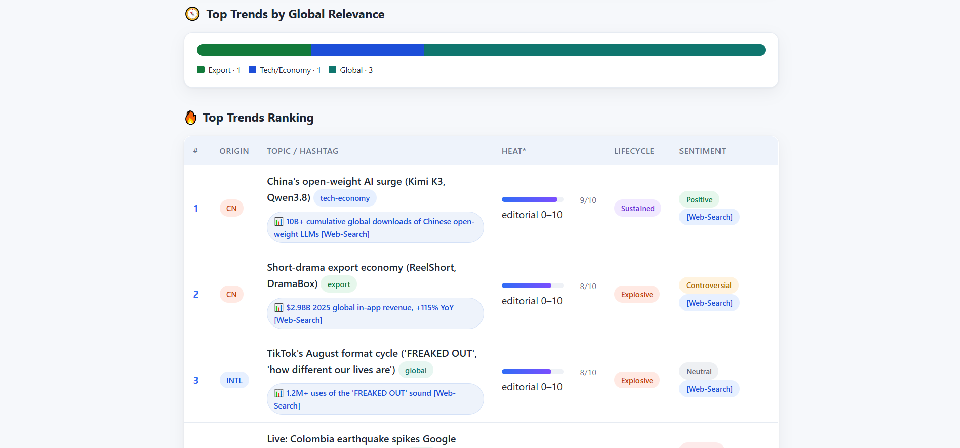This screenshot has width=960, height=448.
Task: Click the Neutral sentiment badge
Action: [x=699, y=371]
